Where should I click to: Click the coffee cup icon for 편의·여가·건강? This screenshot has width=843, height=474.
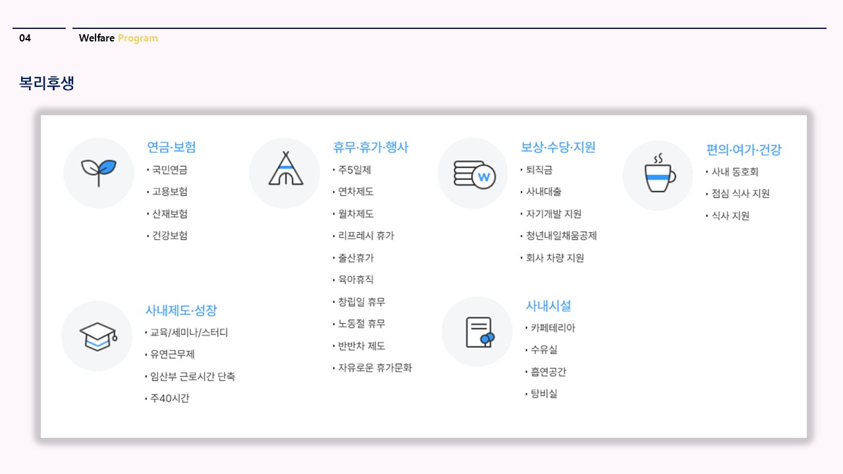pos(659,174)
